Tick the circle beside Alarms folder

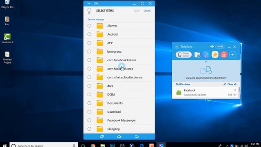pyautogui.click(x=89, y=26)
